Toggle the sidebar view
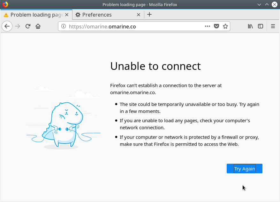 (x=261, y=26)
